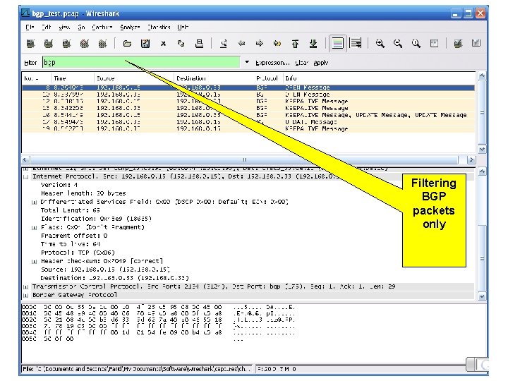
Task: Open the Edit menu
Action: 47,28
